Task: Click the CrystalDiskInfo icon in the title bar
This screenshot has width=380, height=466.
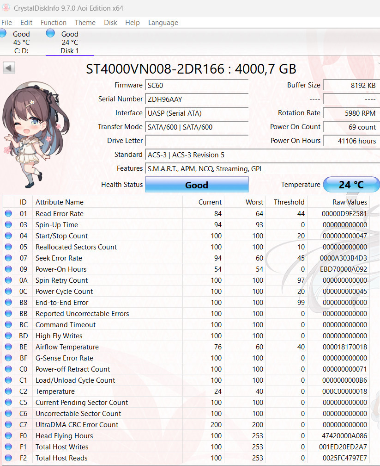Action: click(x=6, y=8)
